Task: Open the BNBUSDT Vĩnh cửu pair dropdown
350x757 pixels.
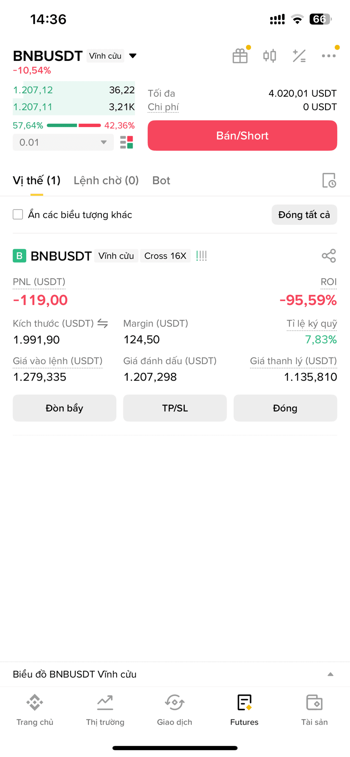Action: click(x=133, y=56)
